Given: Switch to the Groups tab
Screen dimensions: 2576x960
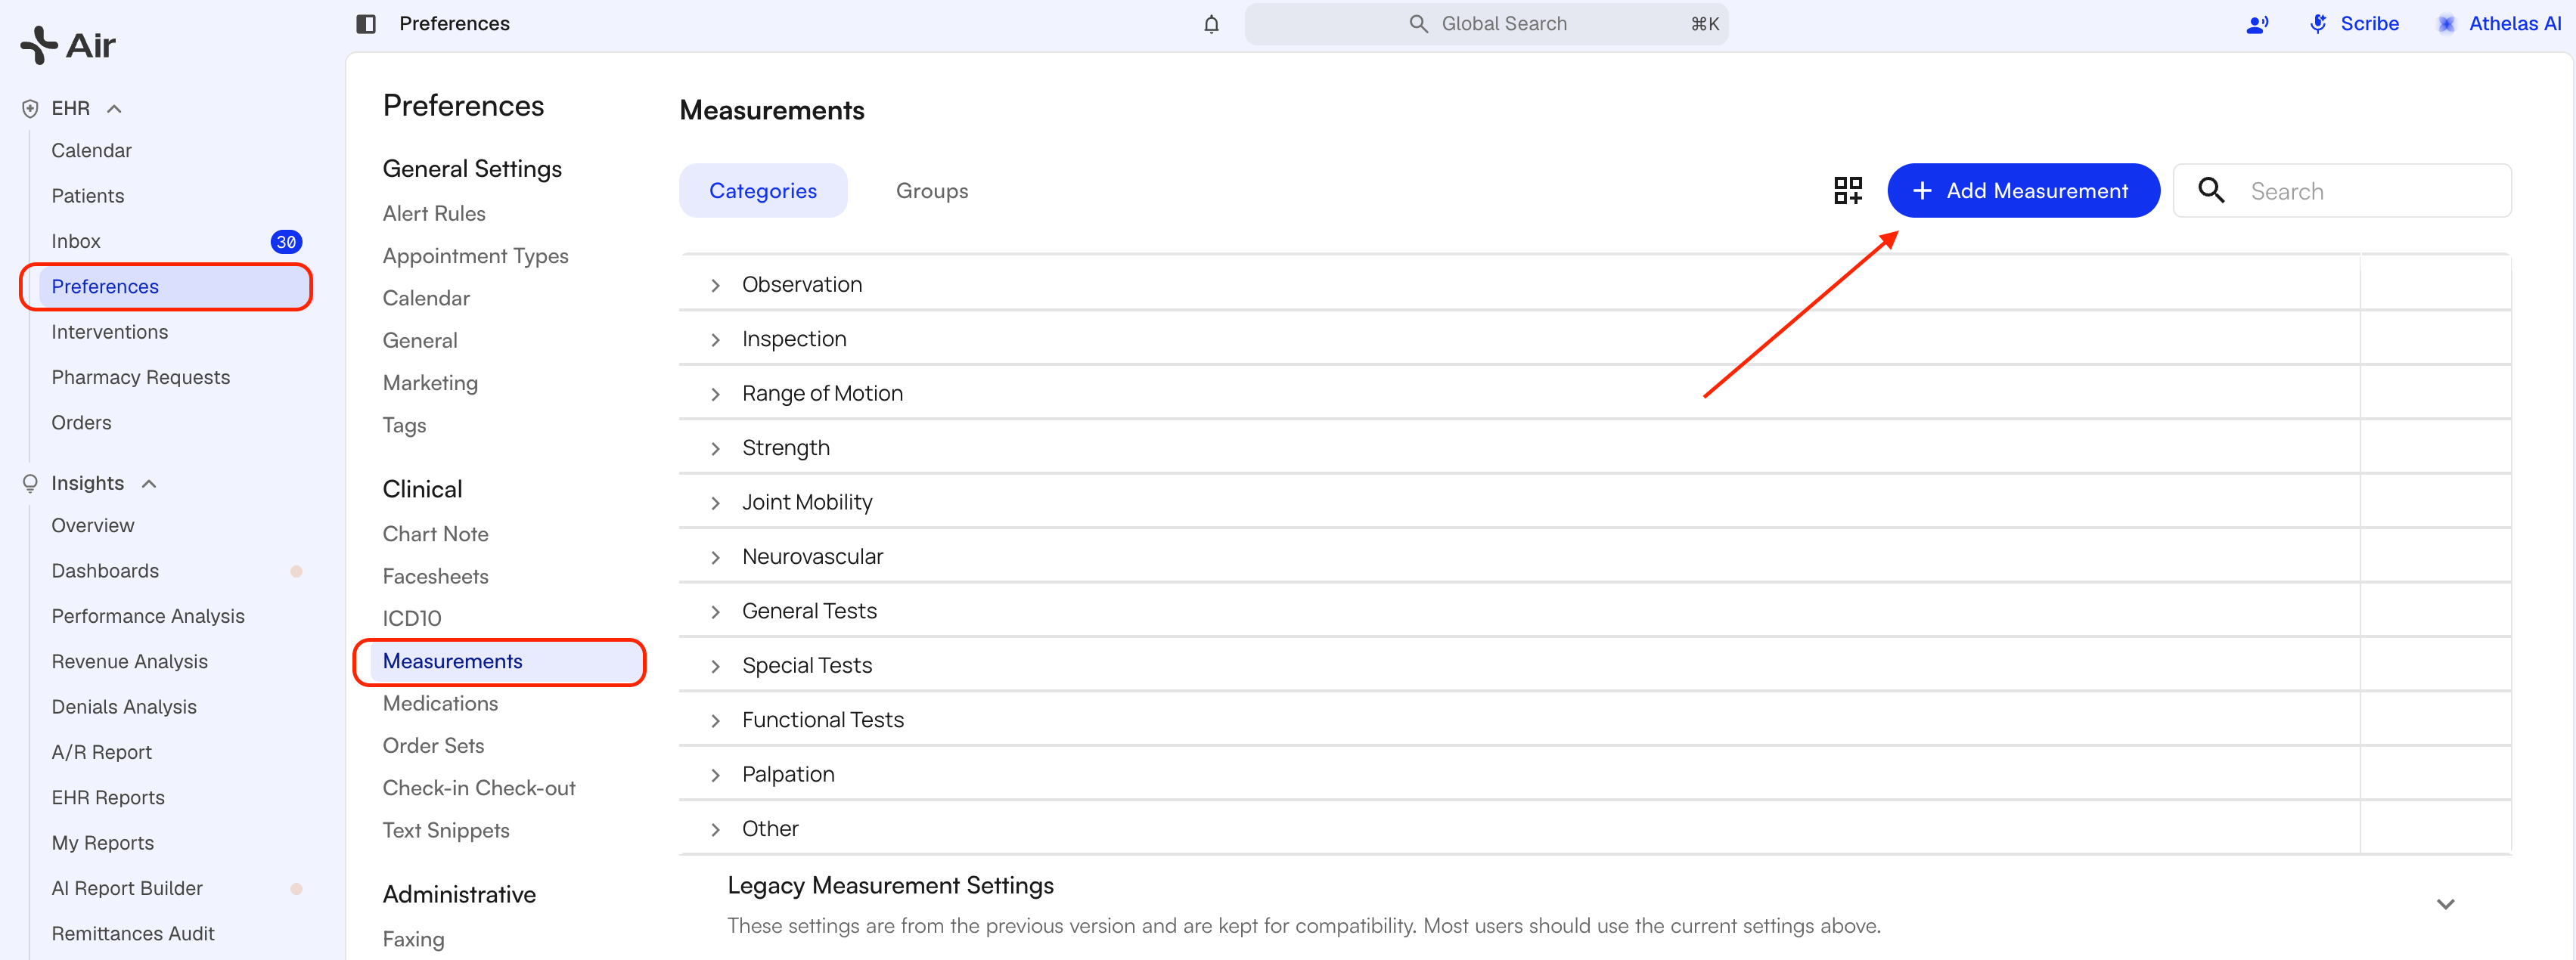Looking at the screenshot, I should 932,190.
